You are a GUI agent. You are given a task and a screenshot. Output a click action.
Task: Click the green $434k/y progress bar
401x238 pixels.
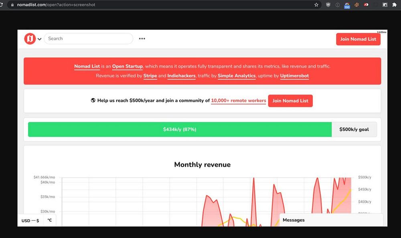coord(180,129)
